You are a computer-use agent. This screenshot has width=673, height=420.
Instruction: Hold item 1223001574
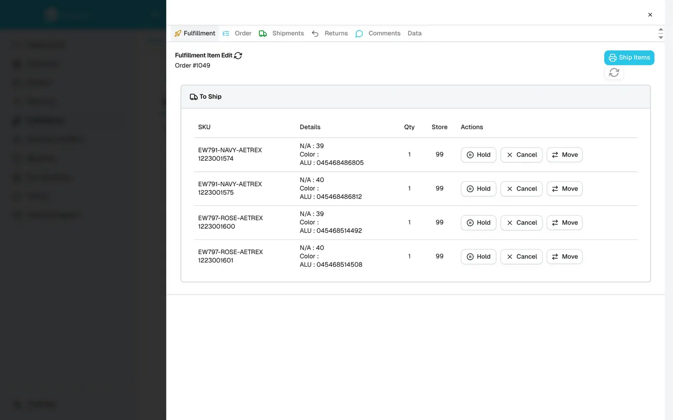coord(478,155)
